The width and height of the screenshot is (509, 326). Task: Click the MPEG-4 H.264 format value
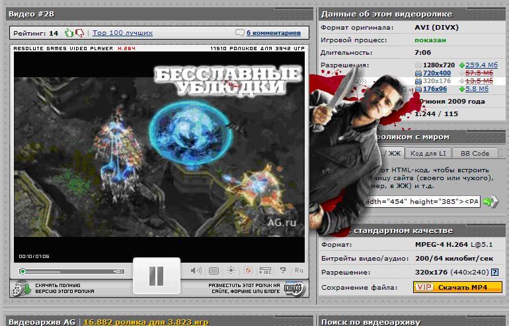[x=454, y=245]
